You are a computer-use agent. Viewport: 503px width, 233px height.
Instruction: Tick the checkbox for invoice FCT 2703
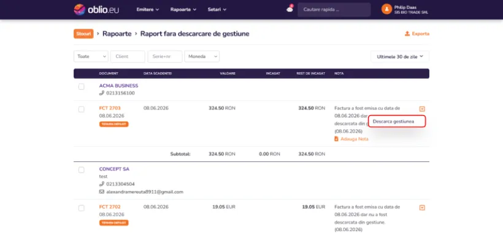pos(82,109)
